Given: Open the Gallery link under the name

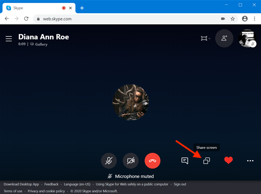Looking at the screenshot, I should (x=39, y=44).
